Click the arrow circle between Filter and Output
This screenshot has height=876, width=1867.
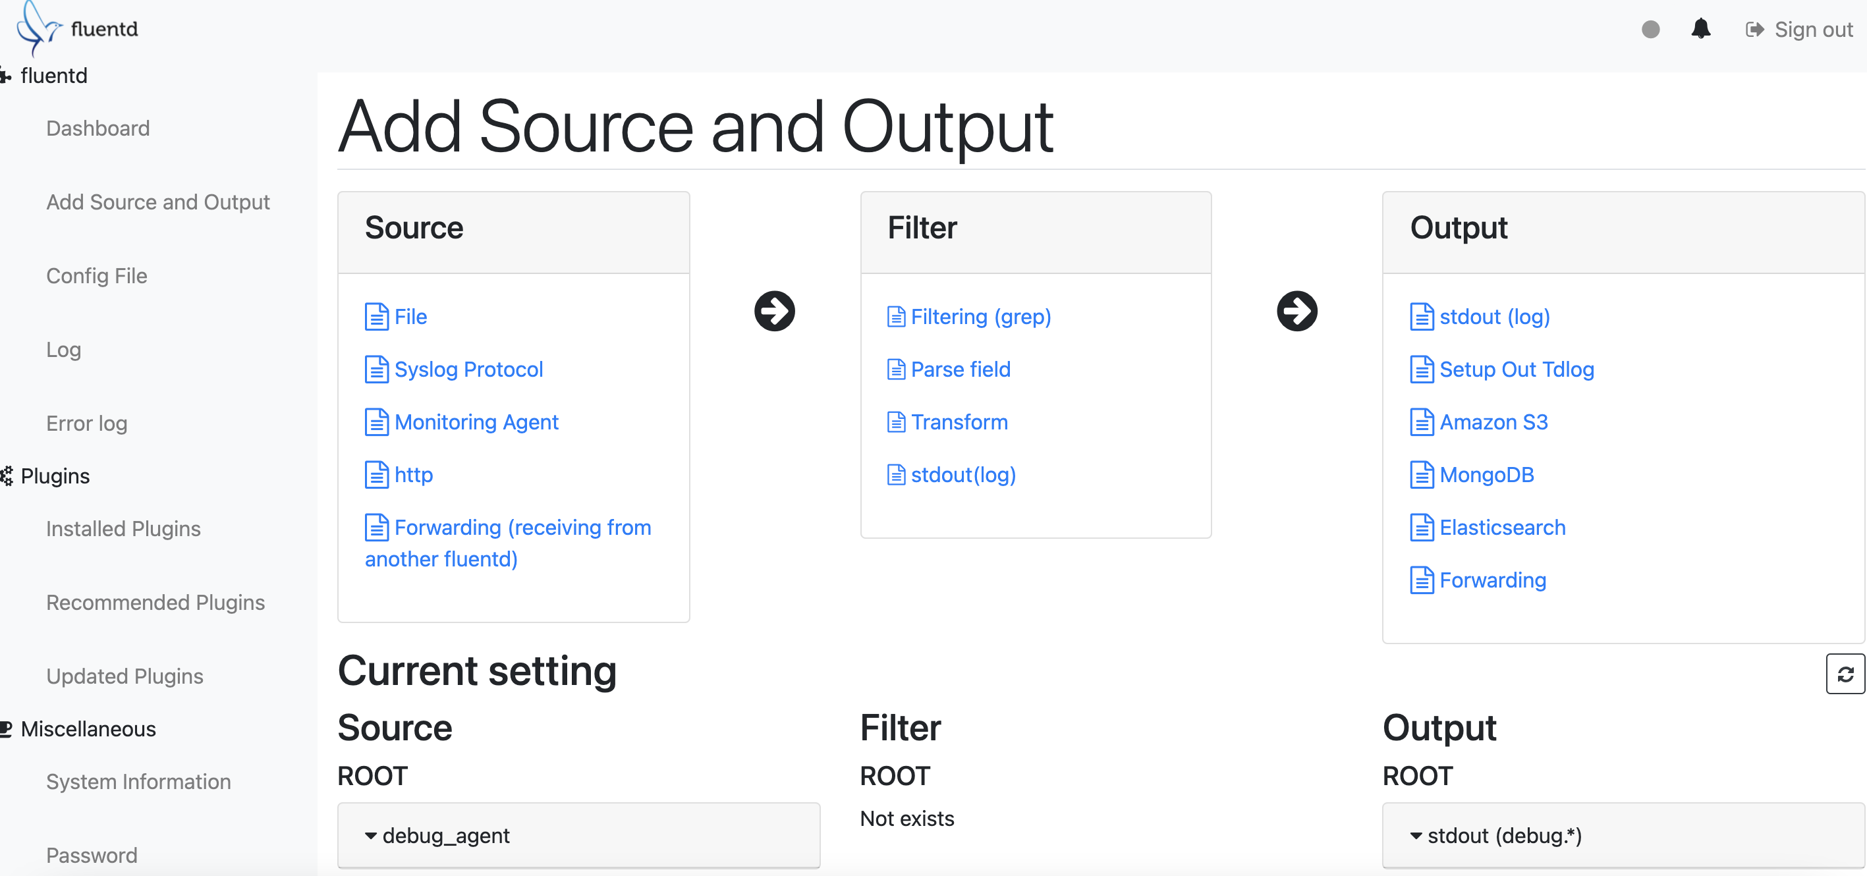1296,312
